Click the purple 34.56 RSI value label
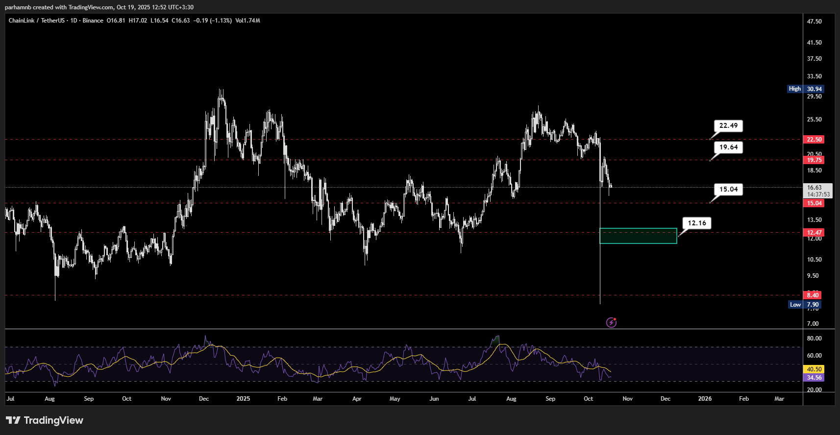The width and height of the screenshot is (840, 435). (814, 378)
